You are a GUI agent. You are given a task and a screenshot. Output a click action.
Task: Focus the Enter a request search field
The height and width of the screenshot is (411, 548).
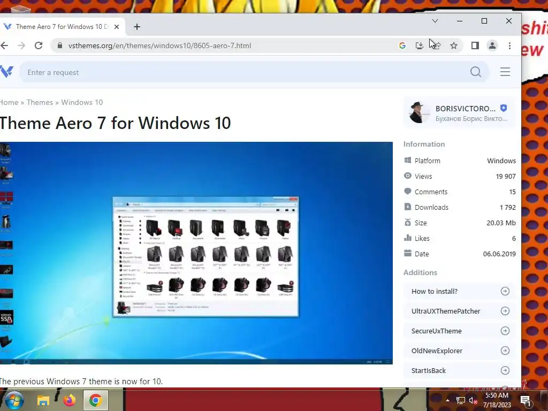[245, 72]
